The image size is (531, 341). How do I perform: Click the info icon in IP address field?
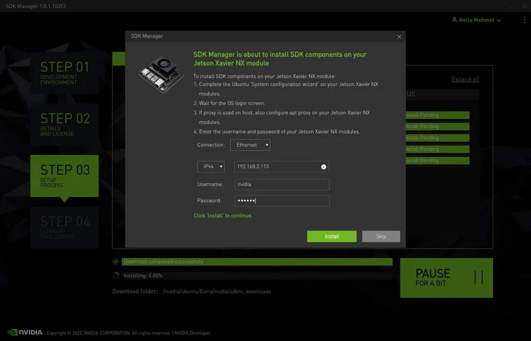[x=324, y=167]
